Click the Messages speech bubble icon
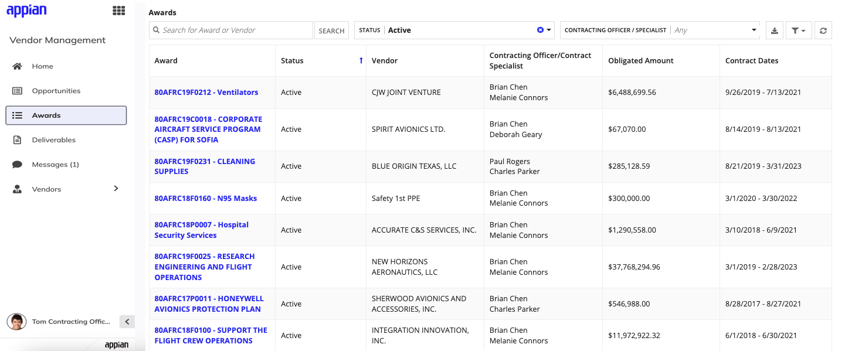The height and width of the screenshot is (351, 845). coord(17,165)
